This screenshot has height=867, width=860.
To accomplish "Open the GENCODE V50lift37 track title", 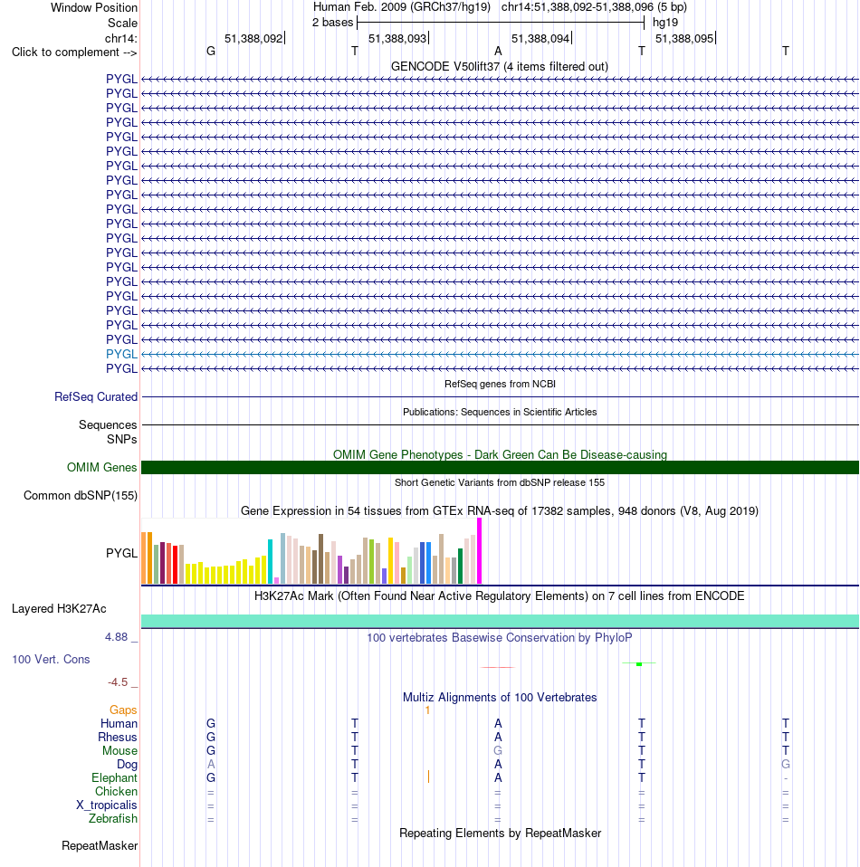I will pyautogui.click(x=500, y=66).
